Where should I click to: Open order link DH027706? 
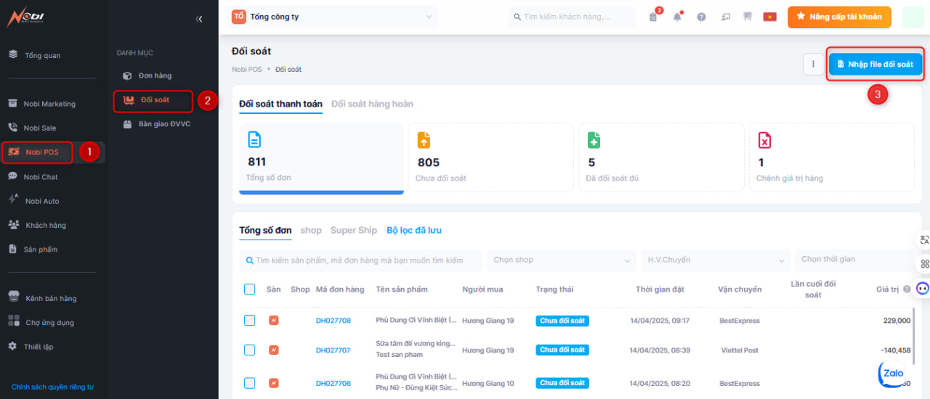point(333,383)
